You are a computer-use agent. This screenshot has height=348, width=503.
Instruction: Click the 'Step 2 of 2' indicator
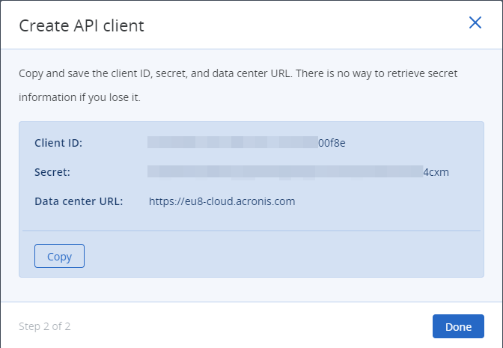tap(45, 326)
